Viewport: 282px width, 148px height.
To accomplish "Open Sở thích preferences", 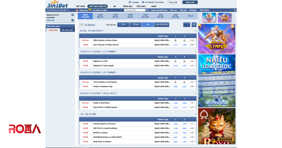I will click(193, 10).
